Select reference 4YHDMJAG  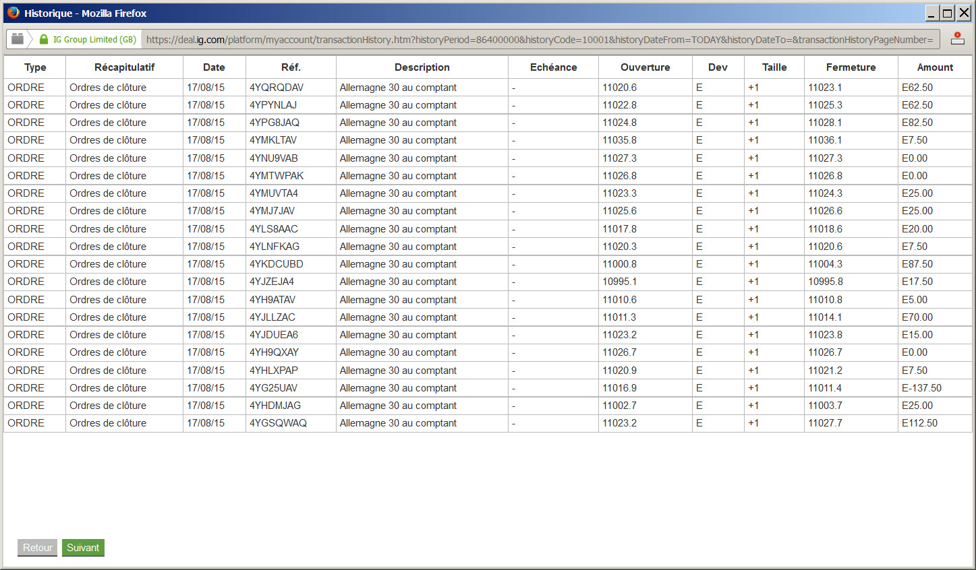(275, 406)
